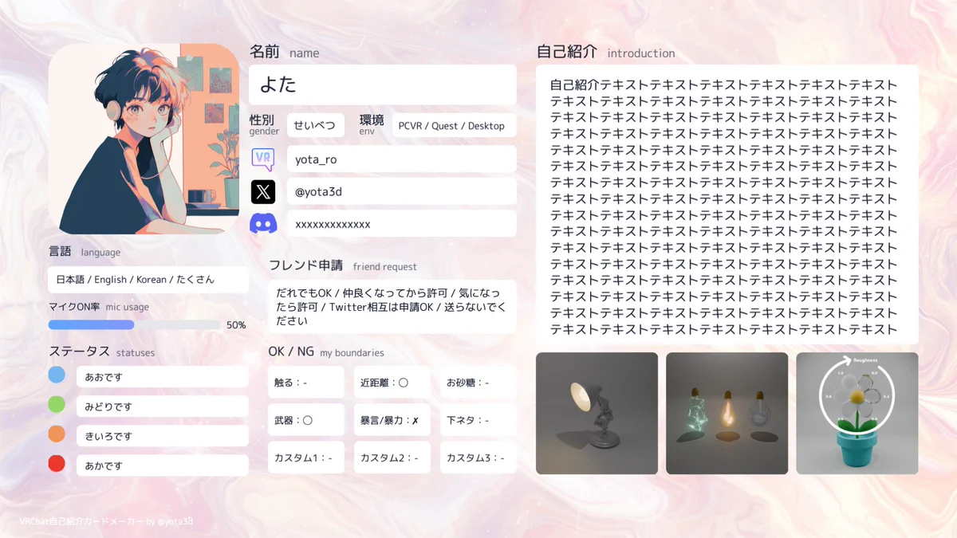This screenshot has width=957, height=538.
Task: Click the friend request policy text box
Action: point(392,307)
